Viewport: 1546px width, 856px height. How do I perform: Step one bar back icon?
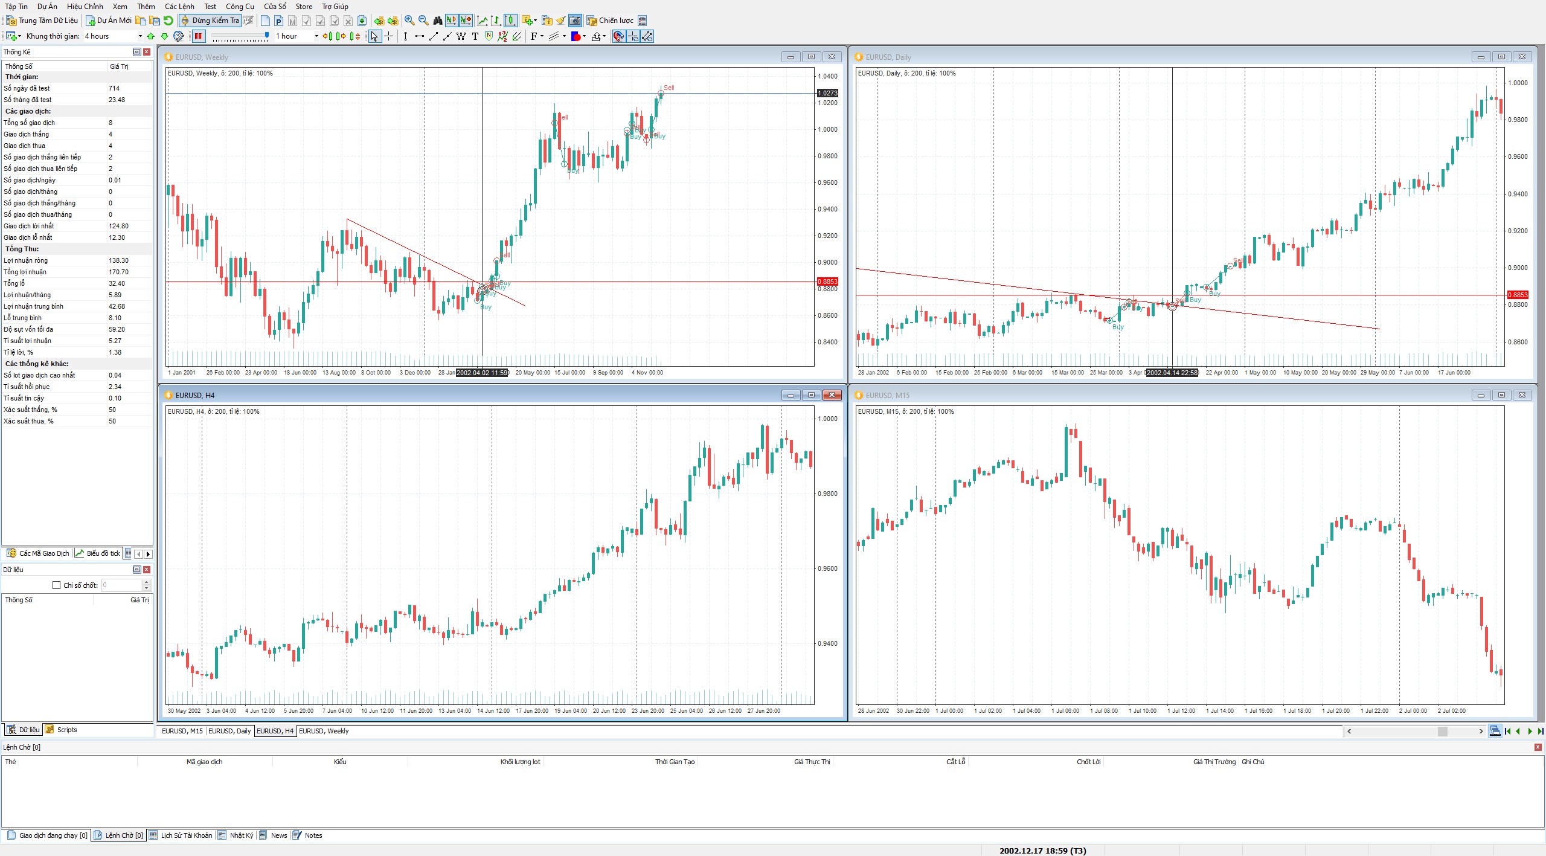pos(327,36)
